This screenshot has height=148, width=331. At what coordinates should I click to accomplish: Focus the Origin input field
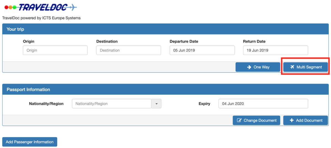click(x=55, y=50)
